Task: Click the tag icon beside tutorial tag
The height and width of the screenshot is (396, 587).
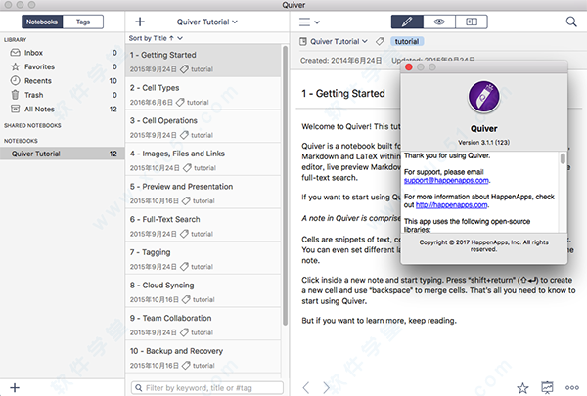Action: tap(380, 41)
